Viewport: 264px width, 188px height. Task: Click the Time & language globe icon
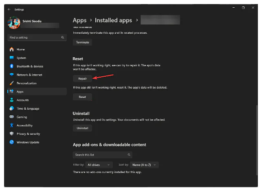point(12,108)
